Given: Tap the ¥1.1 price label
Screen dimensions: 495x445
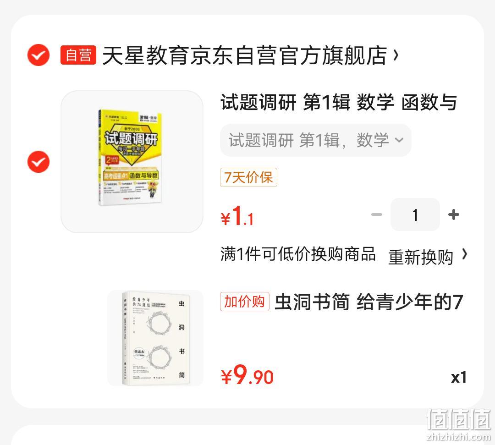Looking at the screenshot, I should click(237, 216).
